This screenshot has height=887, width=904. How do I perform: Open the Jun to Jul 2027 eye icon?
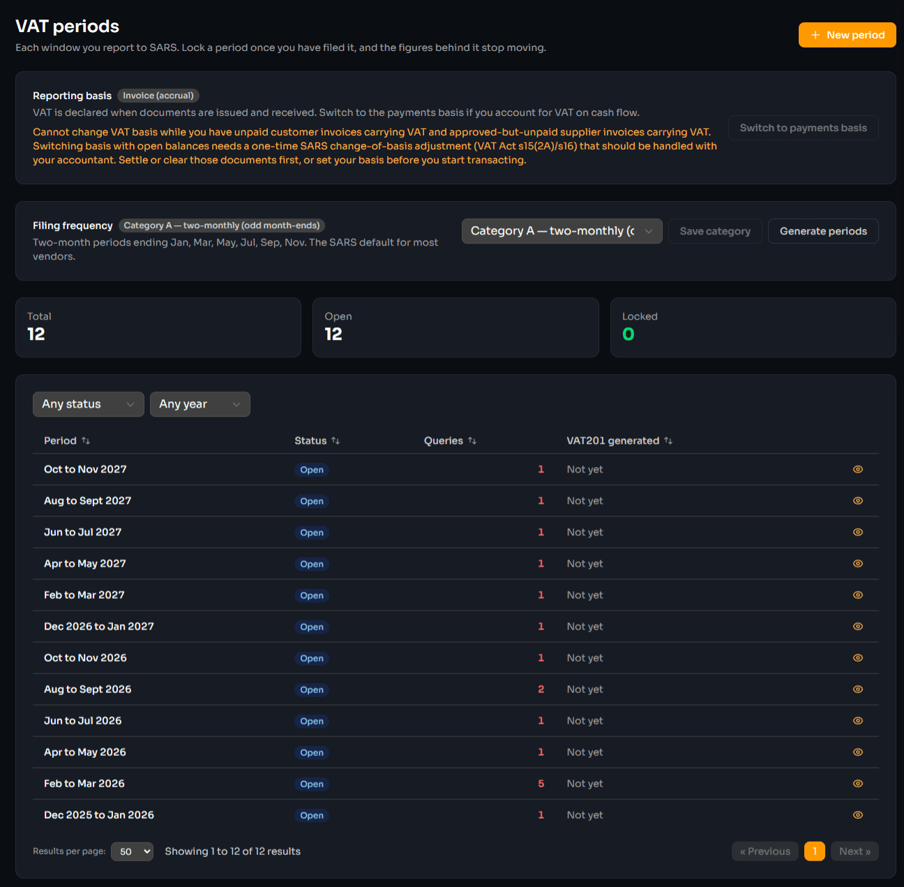point(858,532)
